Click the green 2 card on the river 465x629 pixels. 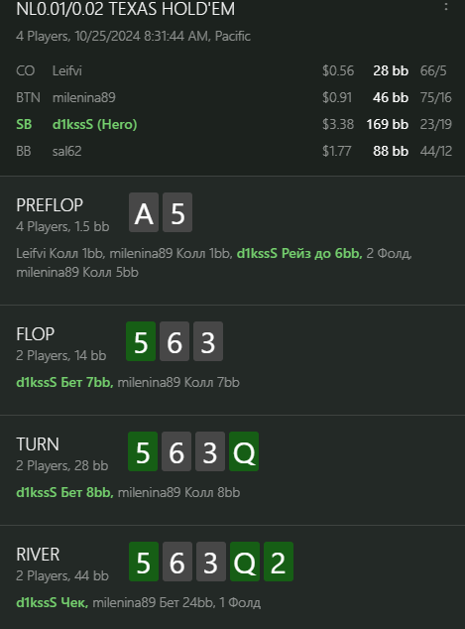point(279,562)
